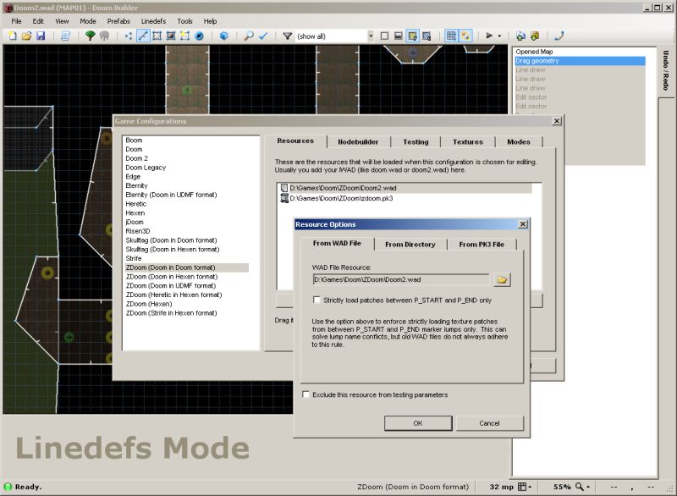
Task: Click the grid icon in status bar
Action: [x=522, y=487]
